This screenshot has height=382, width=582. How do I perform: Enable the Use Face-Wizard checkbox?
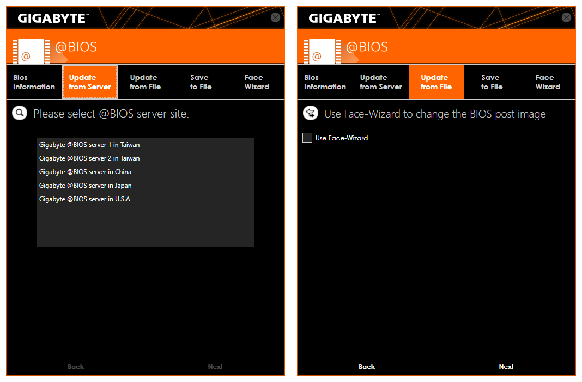tap(307, 138)
